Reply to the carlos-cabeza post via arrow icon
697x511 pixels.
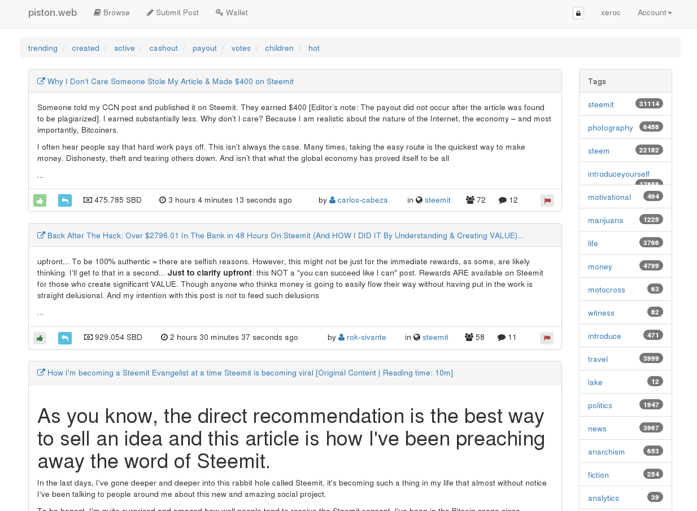click(x=65, y=200)
